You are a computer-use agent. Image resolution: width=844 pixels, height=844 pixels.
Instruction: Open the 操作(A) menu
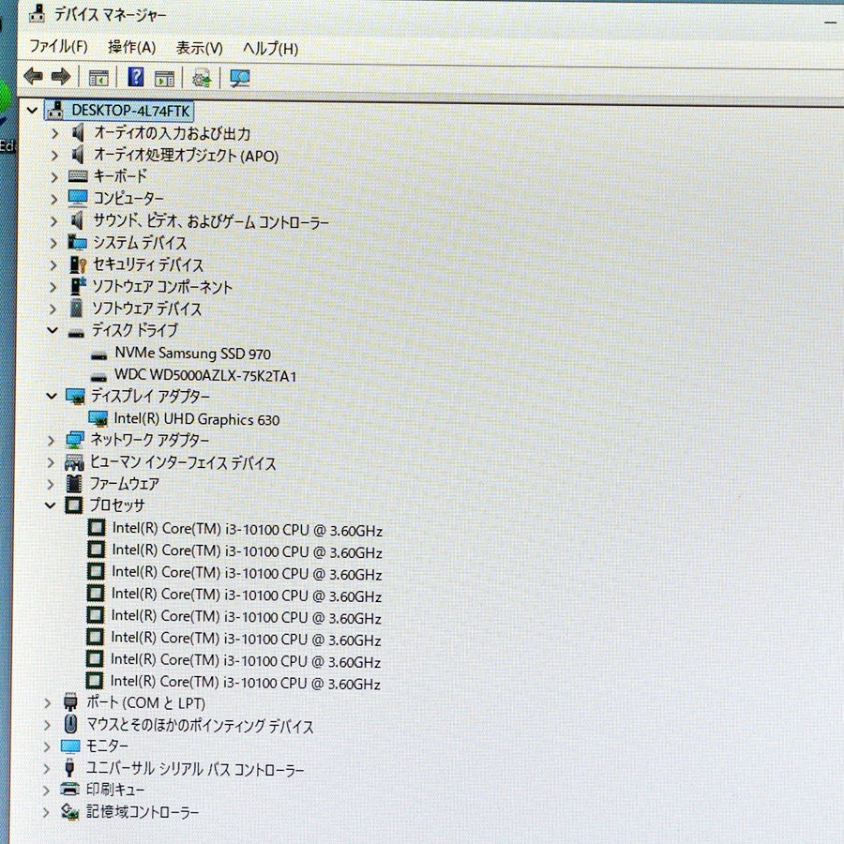(x=132, y=48)
